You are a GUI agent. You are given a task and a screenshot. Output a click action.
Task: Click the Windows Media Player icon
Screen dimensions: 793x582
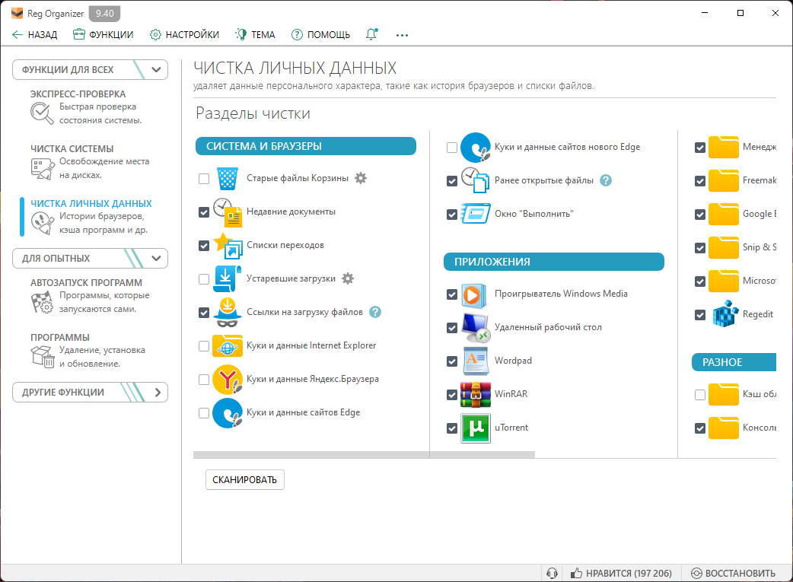tap(474, 294)
